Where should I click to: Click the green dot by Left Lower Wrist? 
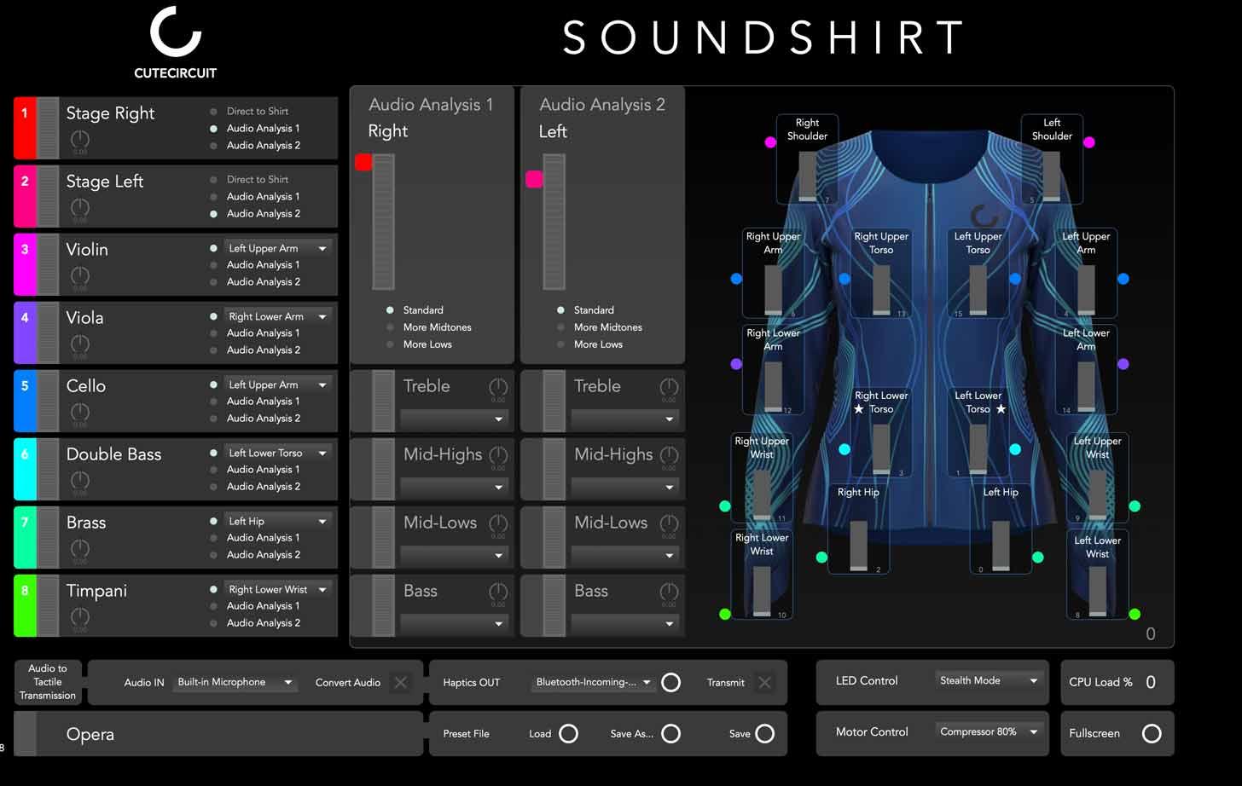[1135, 614]
